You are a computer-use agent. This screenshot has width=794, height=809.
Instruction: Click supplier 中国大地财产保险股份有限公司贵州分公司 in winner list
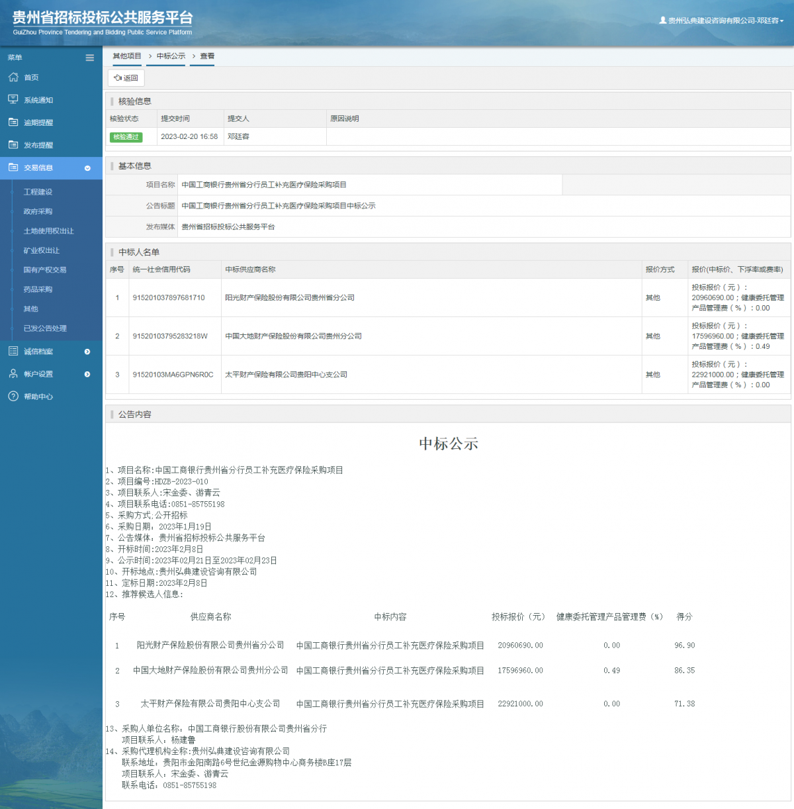tap(293, 336)
